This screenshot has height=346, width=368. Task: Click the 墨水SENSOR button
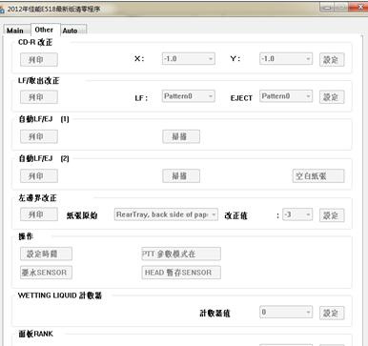click(x=46, y=273)
